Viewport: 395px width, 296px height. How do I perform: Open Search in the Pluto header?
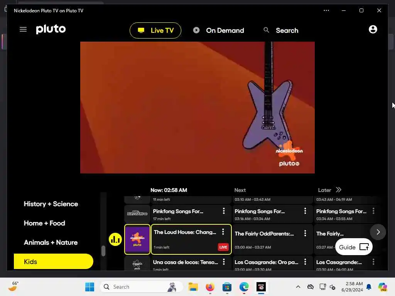pyautogui.click(x=281, y=30)
